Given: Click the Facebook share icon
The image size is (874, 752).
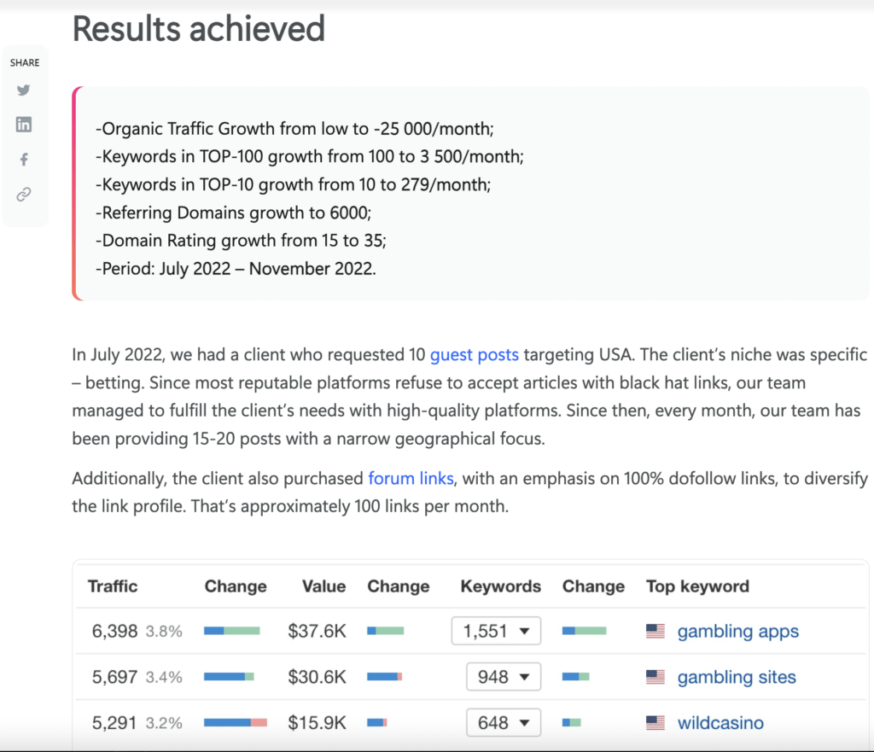Looking at the screenshot, I should (x=24, y=160).
